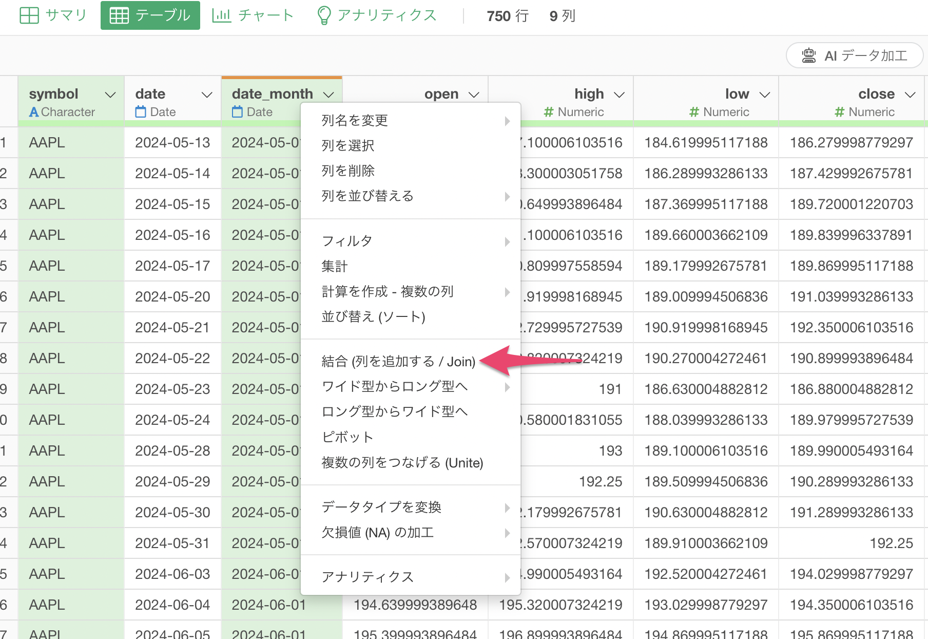Open the アナリティクス analytics tab
The height and width of the screenshot is (639, 928).
(377, 15)
